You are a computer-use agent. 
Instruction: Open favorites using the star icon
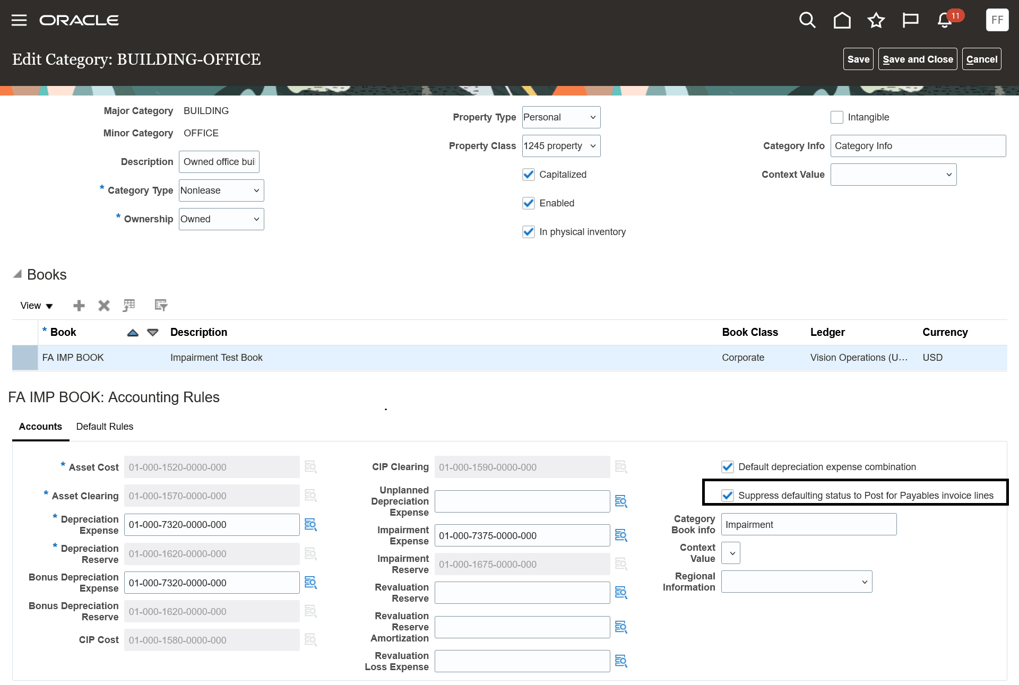(x=876, y=20)
